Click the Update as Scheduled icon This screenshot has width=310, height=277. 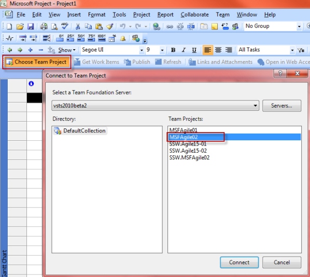click(23, 38)
